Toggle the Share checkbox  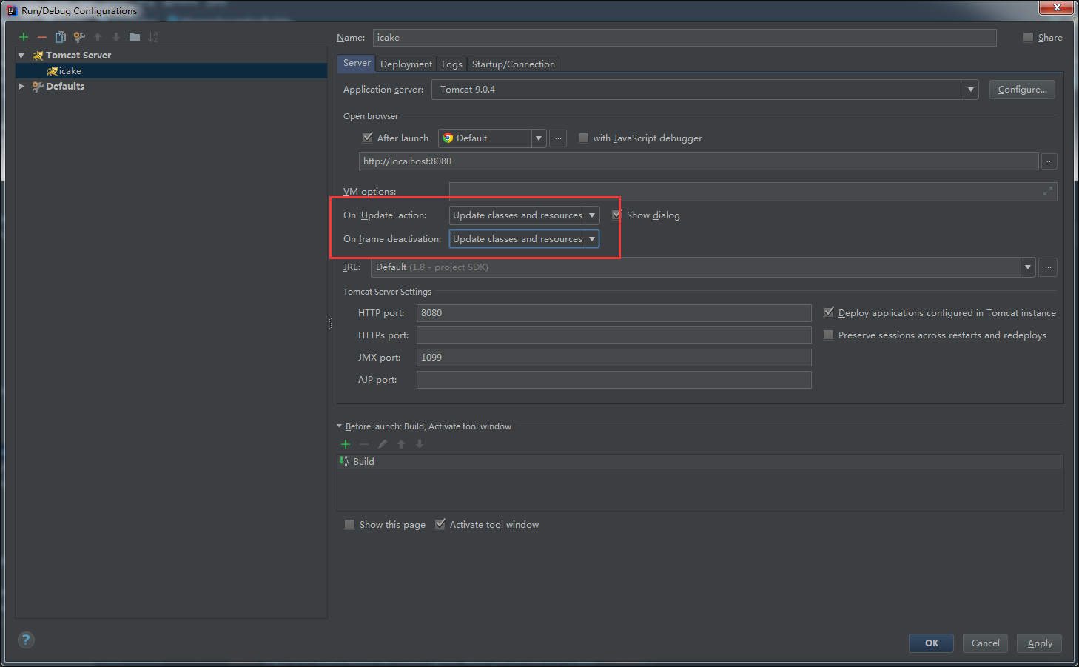[x=1029, y=38]
